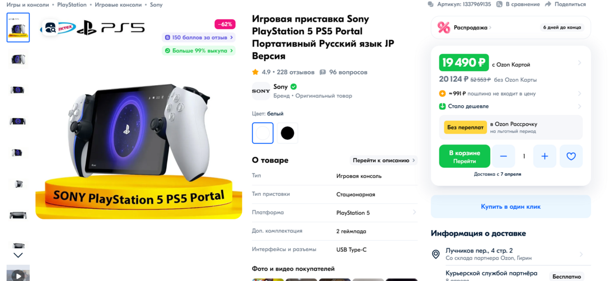Add product to favorites with heart icon

pos(571,156)
